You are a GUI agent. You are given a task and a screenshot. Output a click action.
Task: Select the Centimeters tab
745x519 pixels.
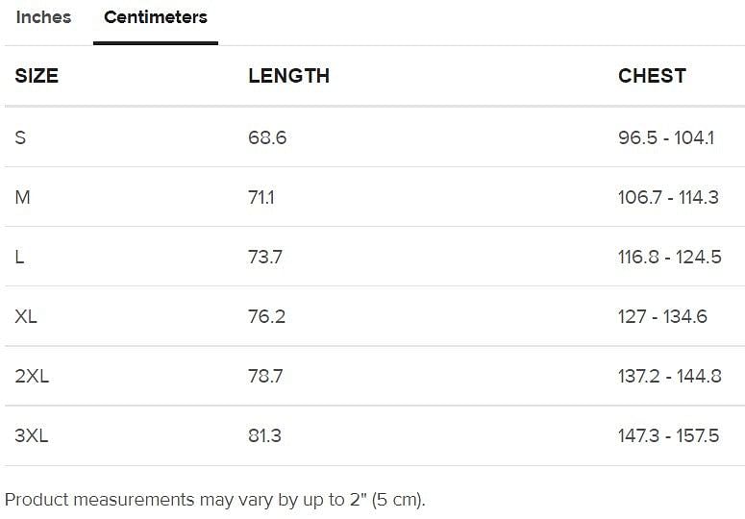pos(156,17)
